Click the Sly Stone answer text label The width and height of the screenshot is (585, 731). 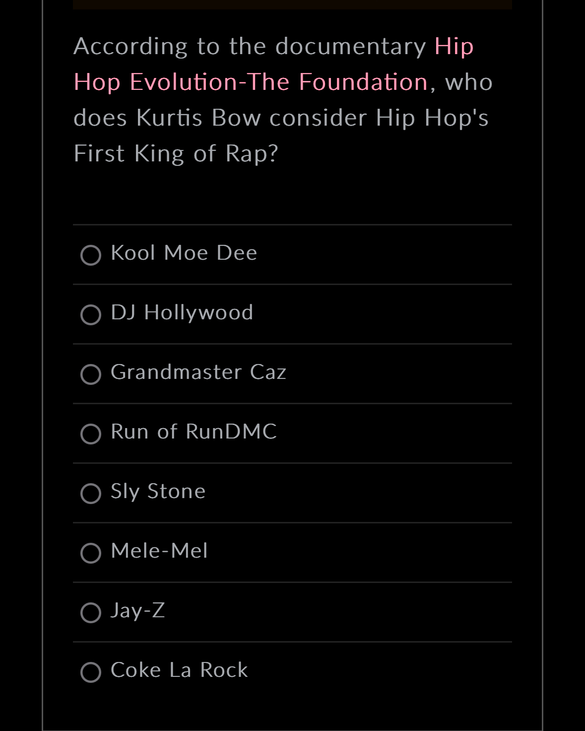158,492
